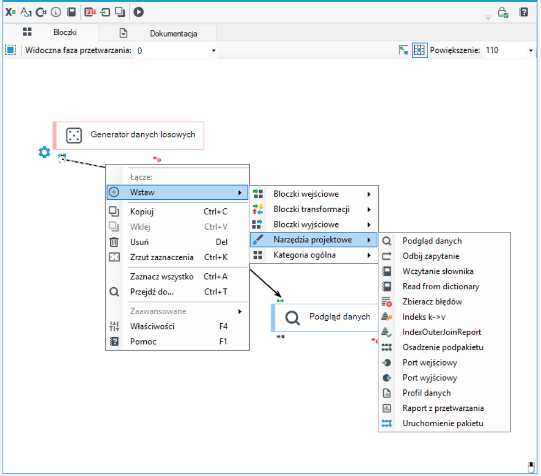Choose Zrzut zaznaczenia from context menu

tap(178, 257)
